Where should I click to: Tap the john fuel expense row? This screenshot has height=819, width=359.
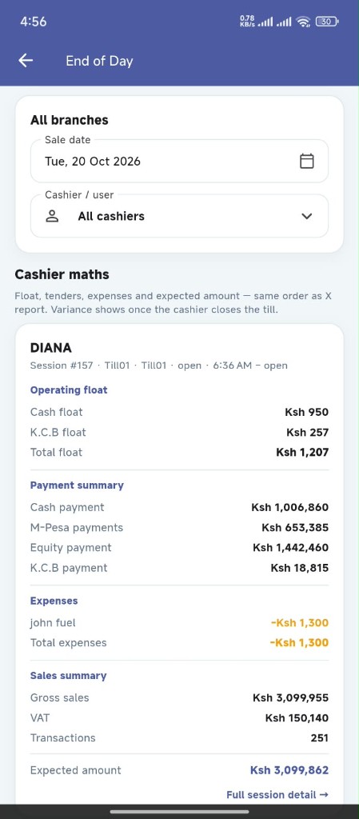(x=179, y=622)
